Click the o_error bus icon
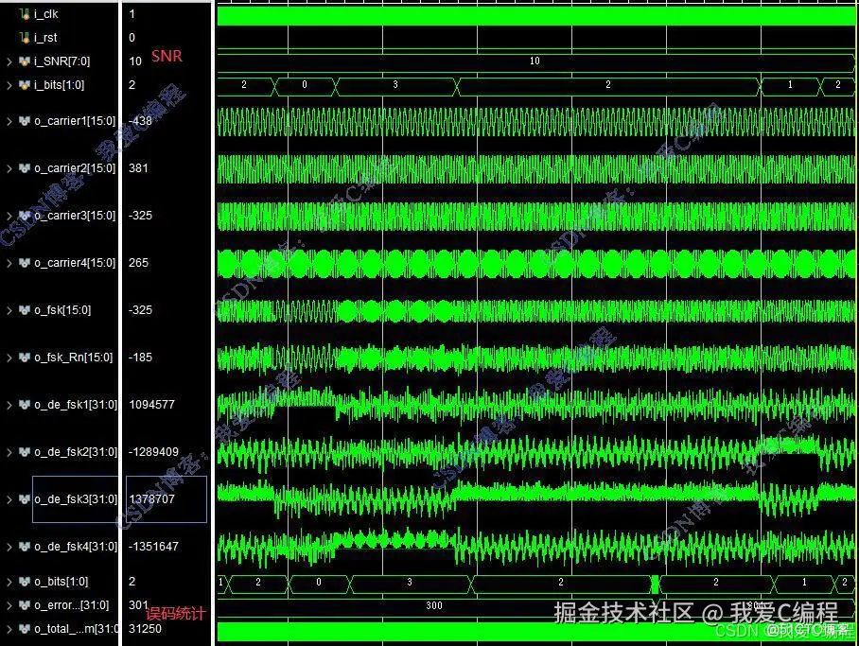 24,605
